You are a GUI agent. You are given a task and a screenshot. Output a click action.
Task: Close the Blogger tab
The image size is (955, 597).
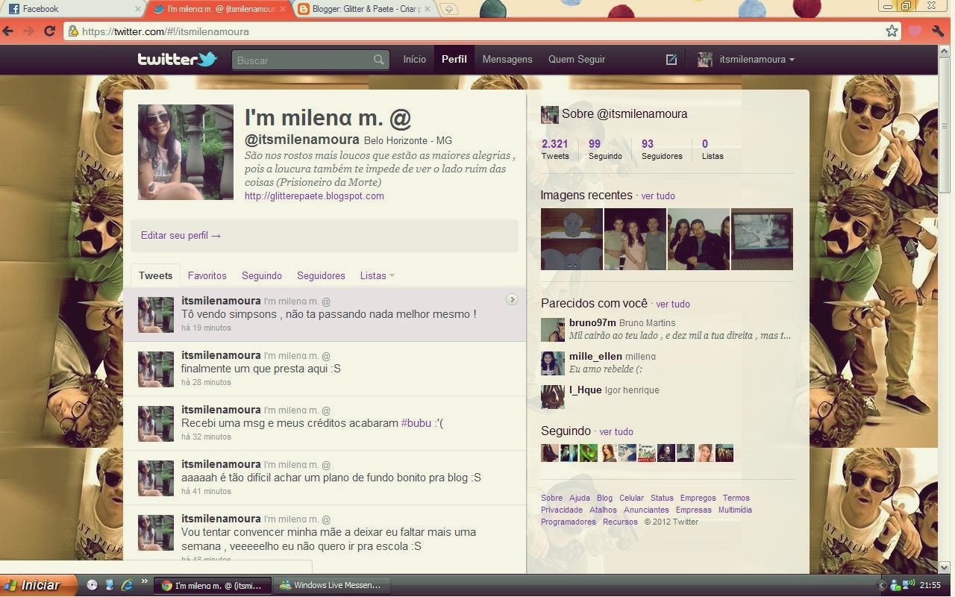(428, 9)
